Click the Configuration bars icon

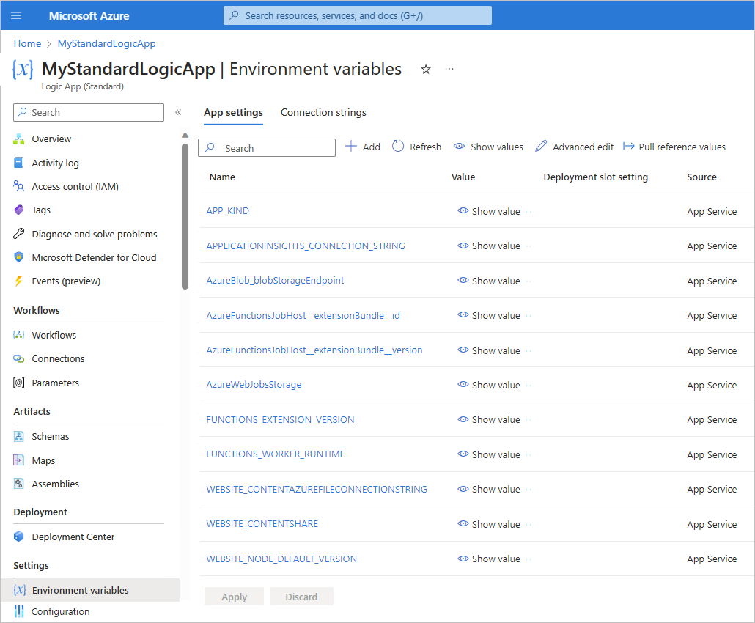pyautogui.click(x=19, y=611)
